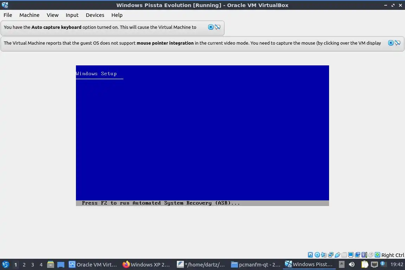Suppress future mouse pointer integration messages
The image size is (405, 270).
coord(398,43)
